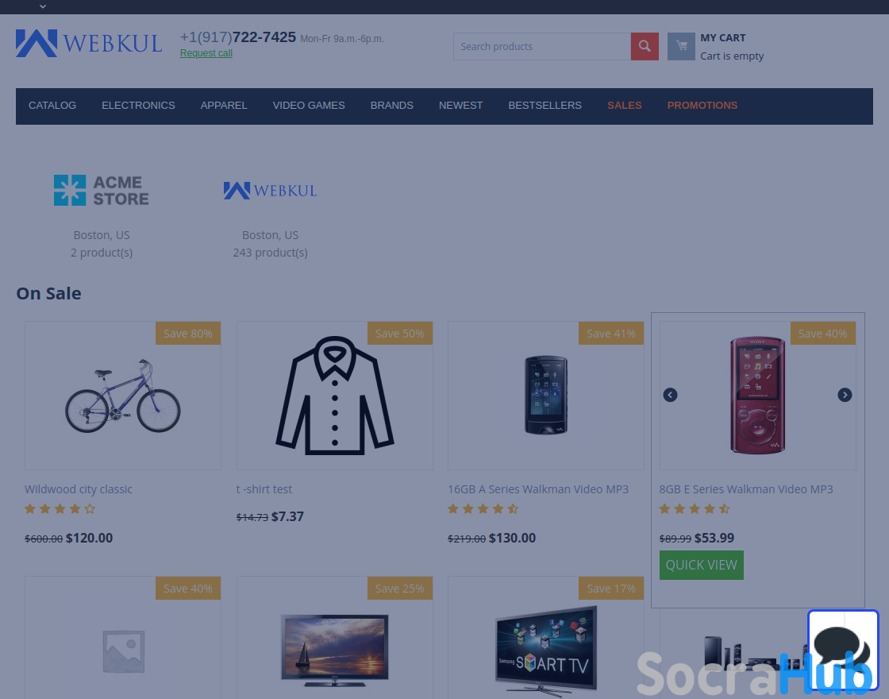
Task: Open the shopping cart icon
Action: [x=681, y=46]
